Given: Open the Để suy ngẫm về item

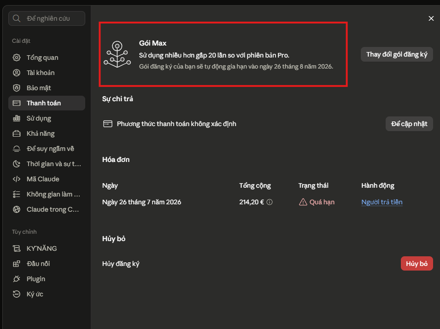Looking at the screenshot, I should (x=47, y=149).
